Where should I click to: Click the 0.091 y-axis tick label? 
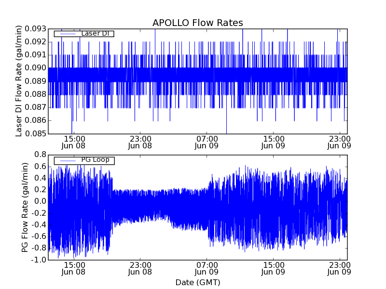35,55
